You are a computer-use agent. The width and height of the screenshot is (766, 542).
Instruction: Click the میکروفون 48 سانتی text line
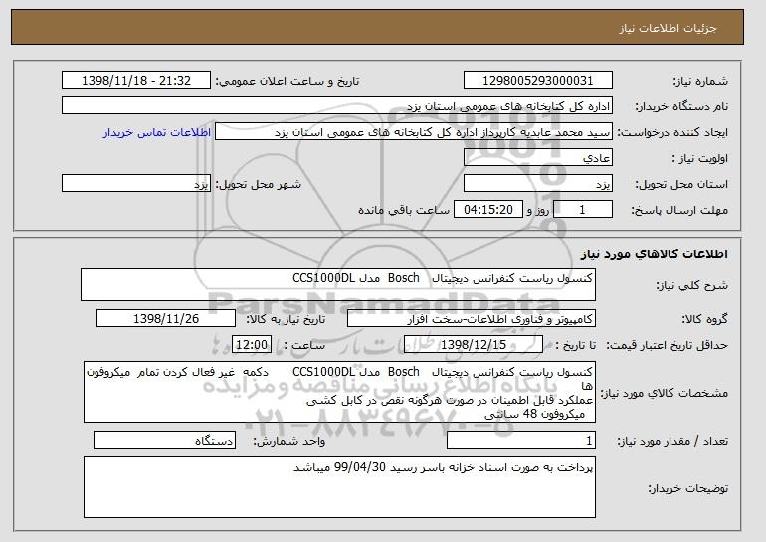[x=535, y=414]
